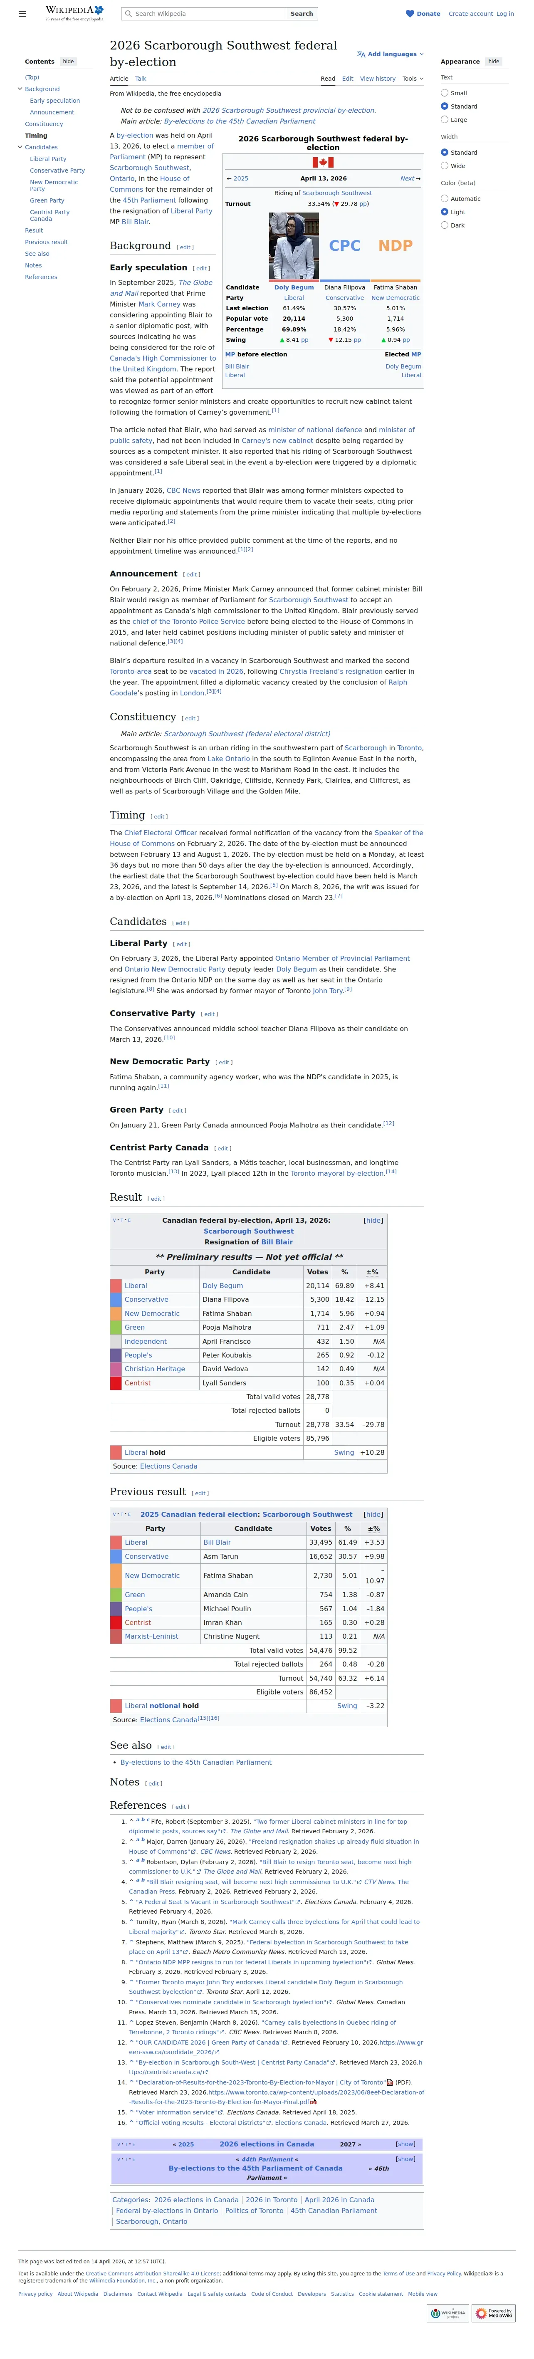Screen dimensions: 534x2359
Task: Focus the Search Wikipedia input field
Action: point(203,14)
